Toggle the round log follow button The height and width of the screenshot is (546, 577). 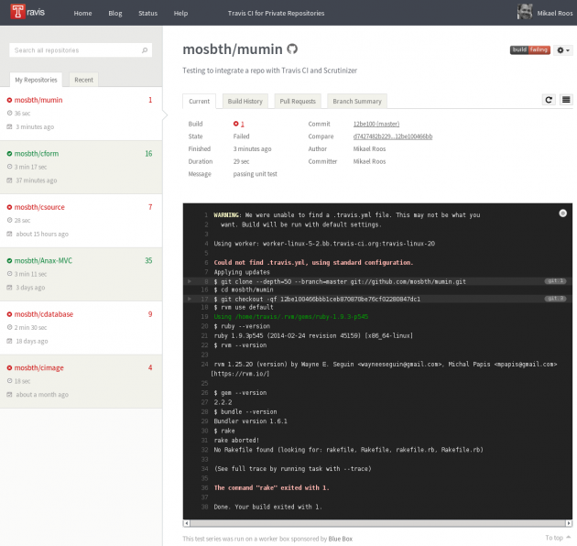click(x=562, y=213)
